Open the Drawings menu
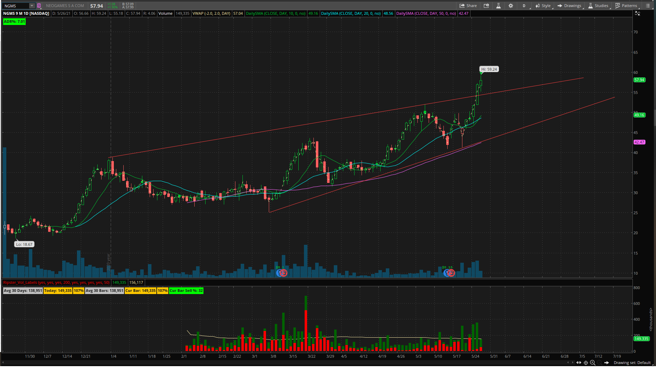The image size is (656, 370). (569, 6)
